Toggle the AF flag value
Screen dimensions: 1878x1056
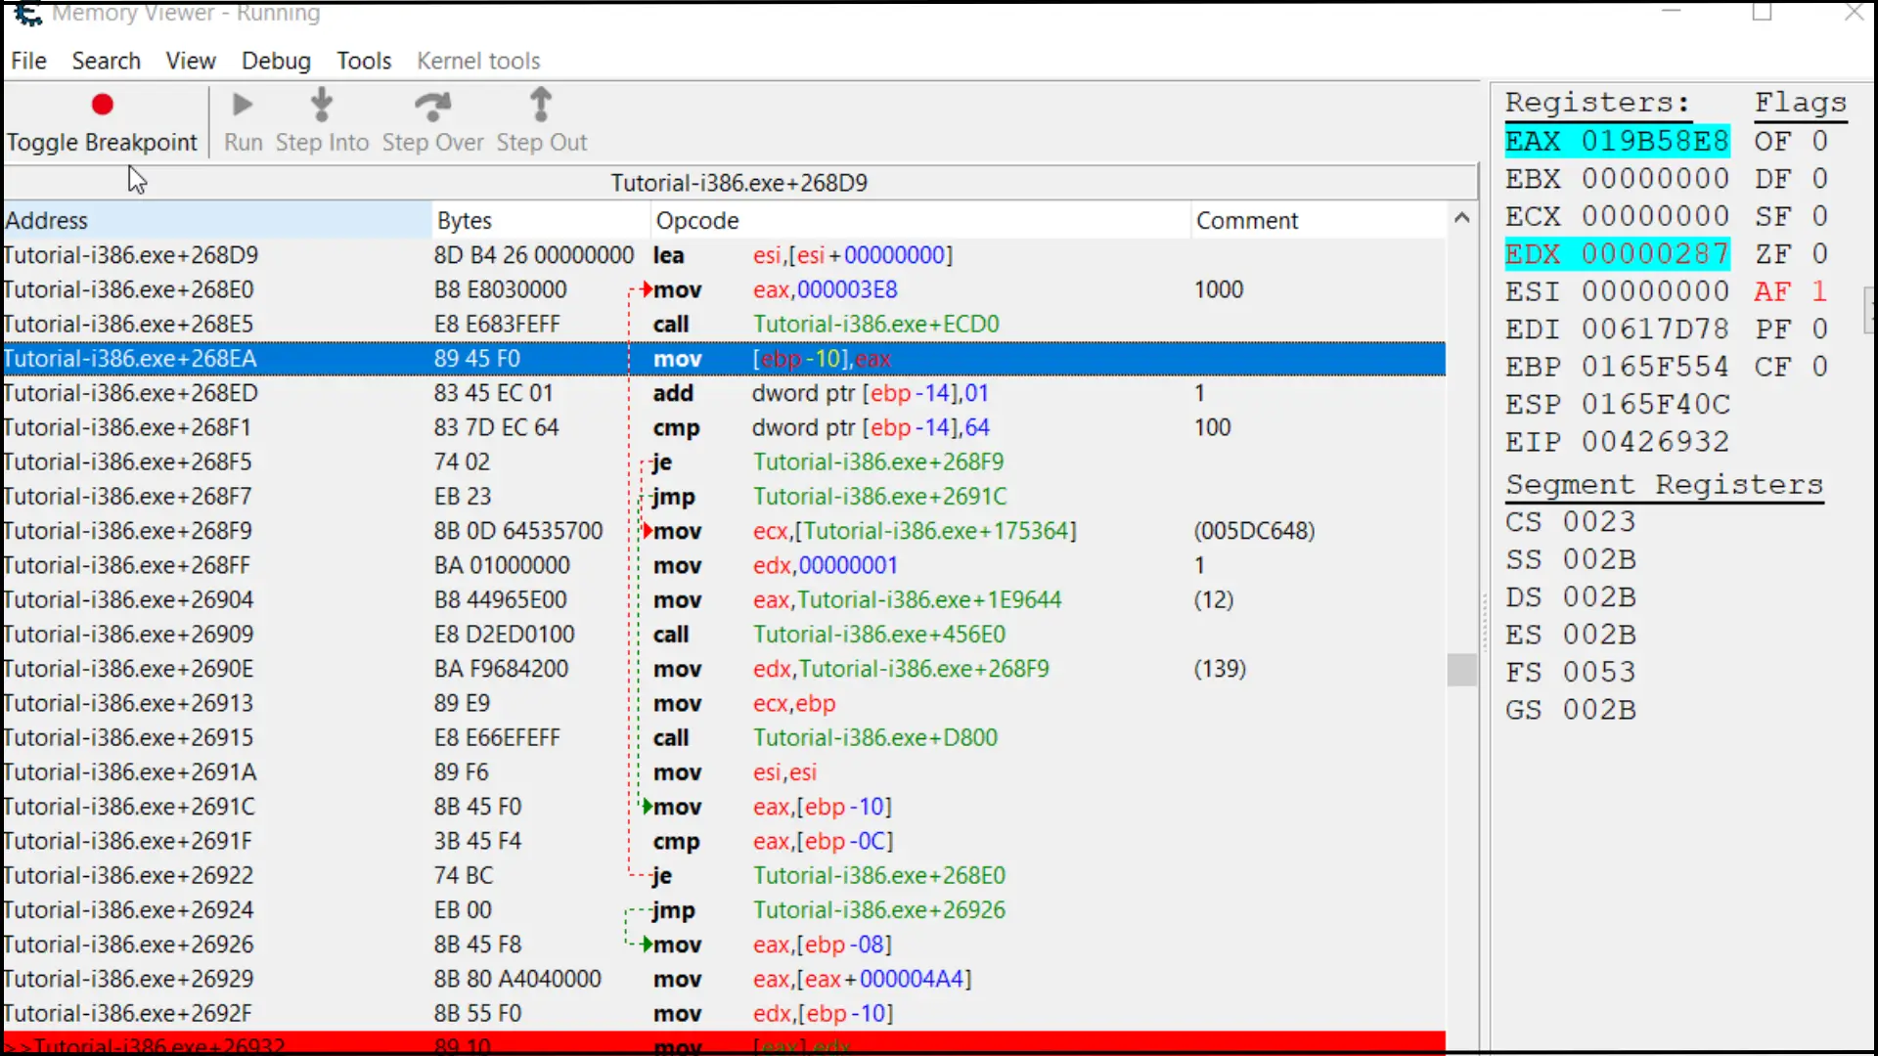1819,291
